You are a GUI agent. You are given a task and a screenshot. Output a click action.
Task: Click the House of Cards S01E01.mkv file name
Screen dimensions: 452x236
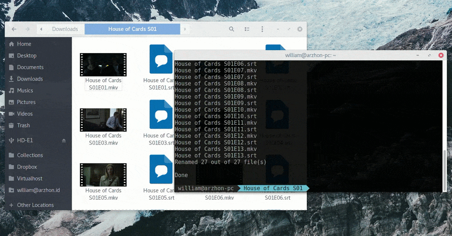coord(103,84)
